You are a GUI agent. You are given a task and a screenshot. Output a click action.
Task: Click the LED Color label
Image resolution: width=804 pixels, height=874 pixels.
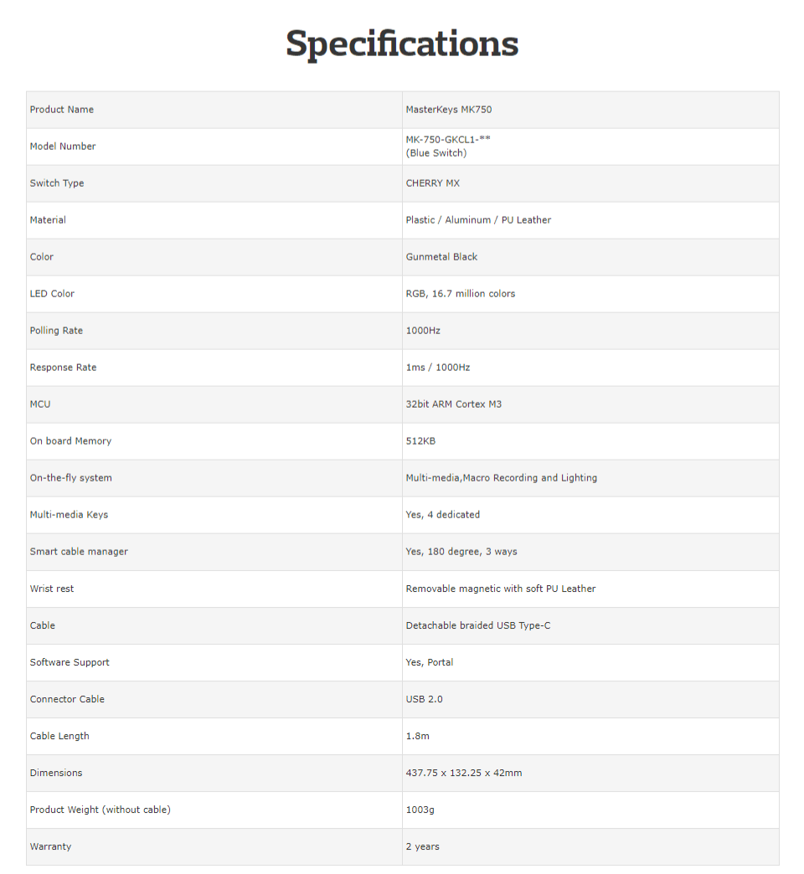[52, 294]
